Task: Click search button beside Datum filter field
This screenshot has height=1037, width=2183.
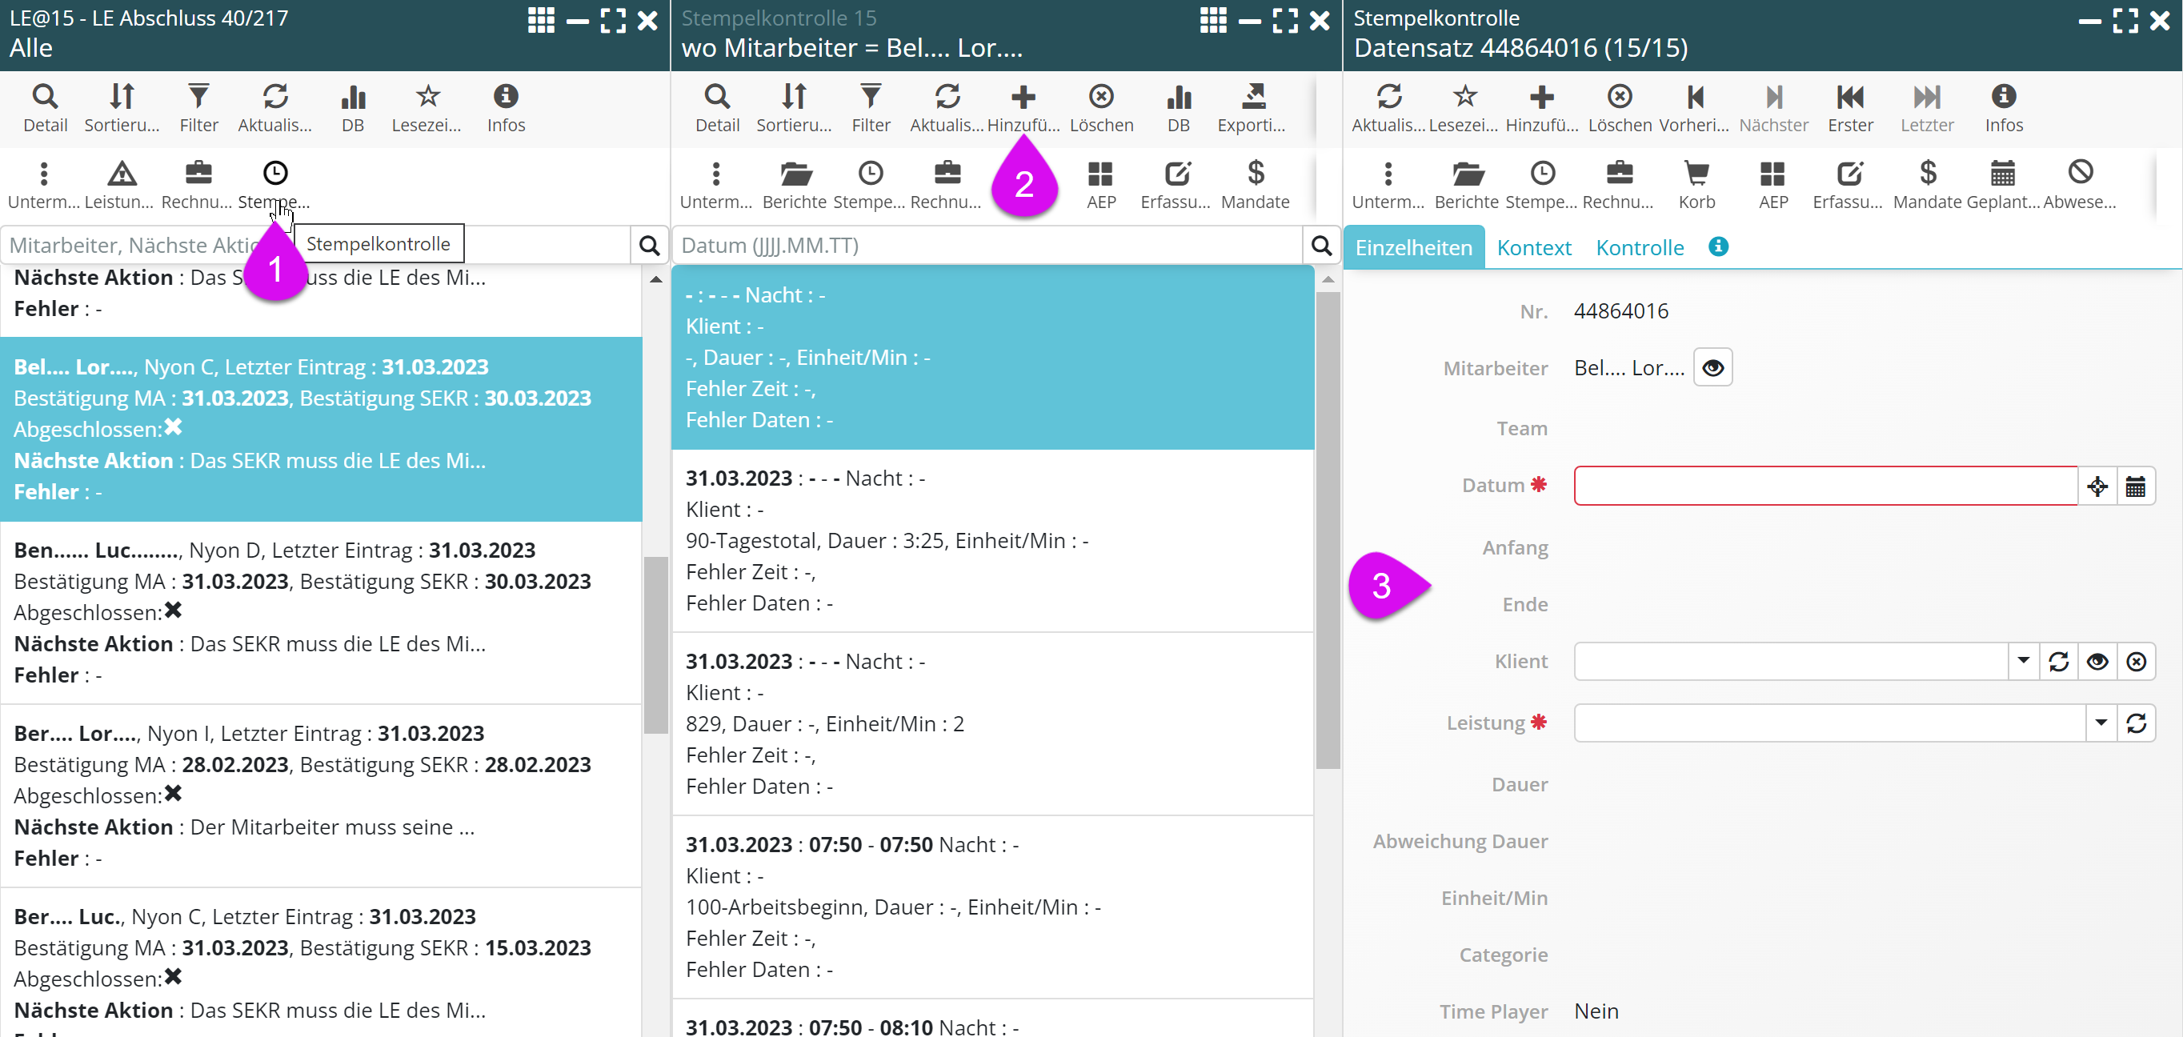Action: [x=1320, y=246]
